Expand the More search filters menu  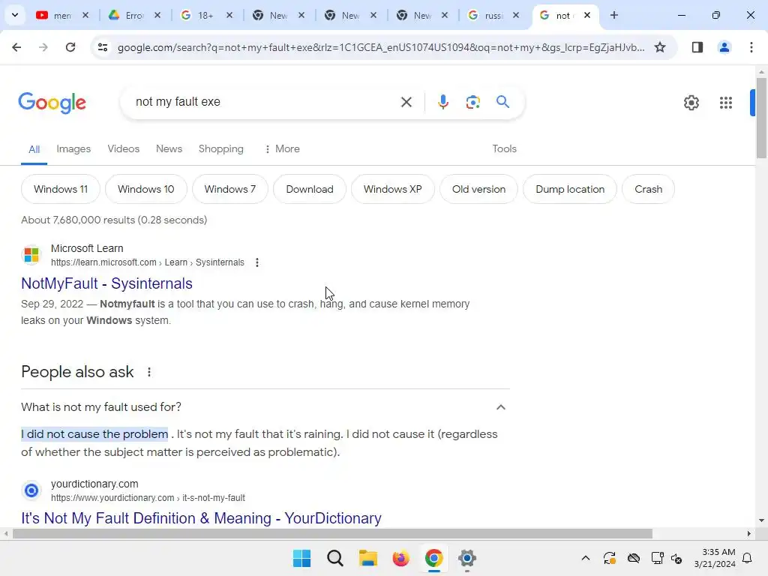(282, 149)
